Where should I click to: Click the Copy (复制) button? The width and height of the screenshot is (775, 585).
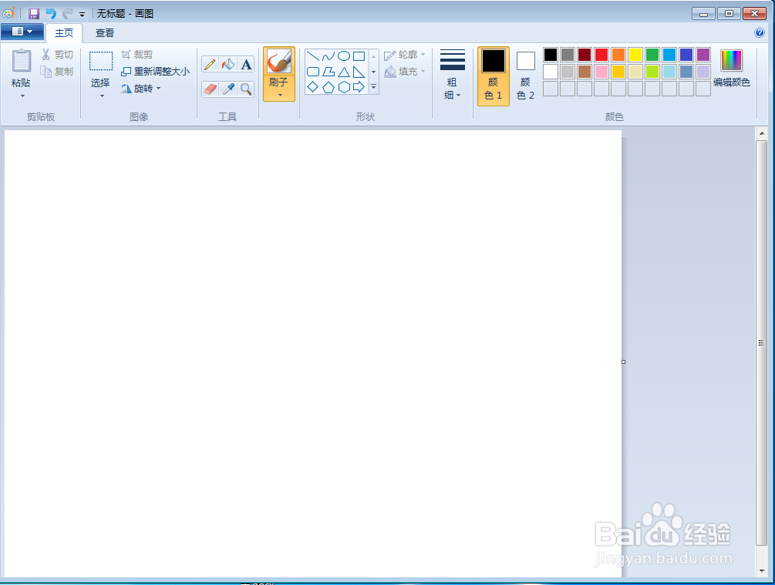tap(57, 72)
